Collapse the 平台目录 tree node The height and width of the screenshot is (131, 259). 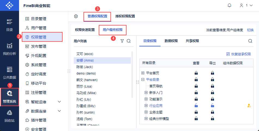[143, 80]
